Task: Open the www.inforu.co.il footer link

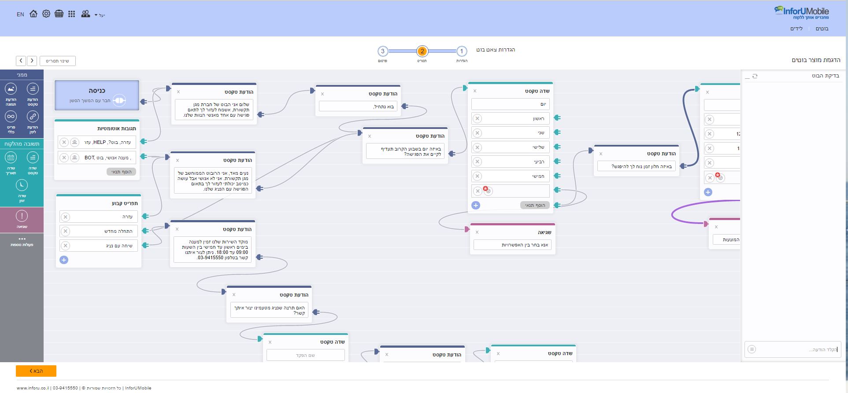Action: (33, 388)
